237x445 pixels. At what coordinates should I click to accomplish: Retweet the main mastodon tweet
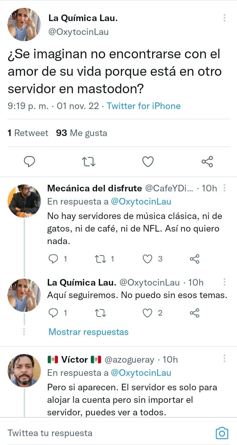click(x=89, y=161)
